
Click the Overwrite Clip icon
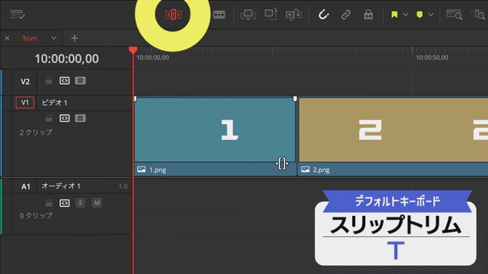271,14
